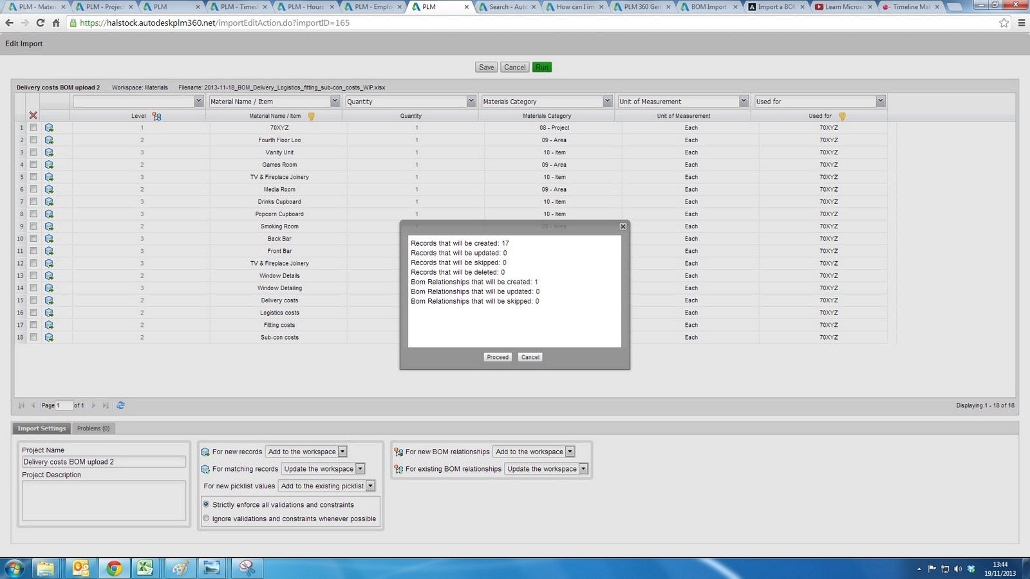Click Proceed in the import summary dialog
The image size is (1030, 579).
[x=498, y=357]
